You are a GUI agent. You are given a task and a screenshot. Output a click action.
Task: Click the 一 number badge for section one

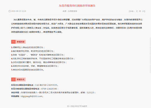pyautogui.click(x=13, y=42)
